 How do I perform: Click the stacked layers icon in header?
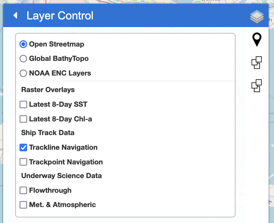coord(257,17)
